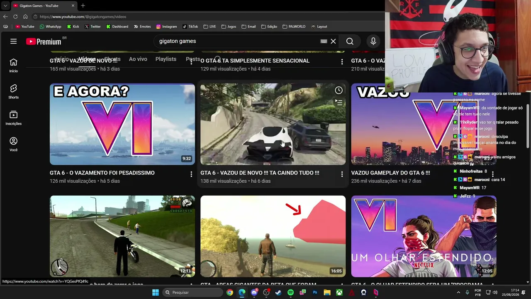The image size is (531, 299).
Task: Open the Windows Start menu
Action: point(155,292)
